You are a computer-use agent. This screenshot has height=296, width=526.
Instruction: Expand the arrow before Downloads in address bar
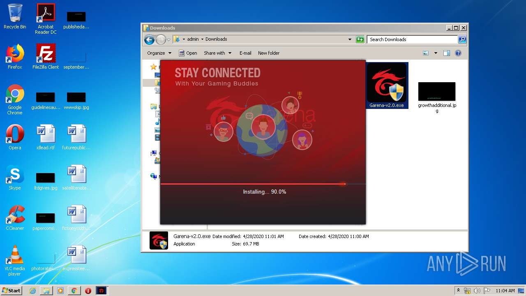(x=202, y=39)
